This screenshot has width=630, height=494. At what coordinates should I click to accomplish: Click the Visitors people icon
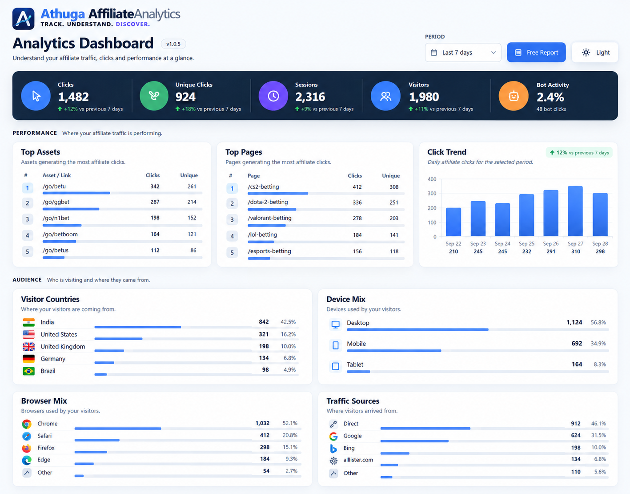click(x=386, y=96)
